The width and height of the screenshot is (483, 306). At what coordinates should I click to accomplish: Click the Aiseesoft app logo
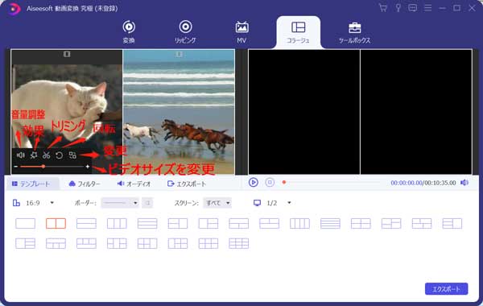pyautogui.click(x=14, y=8)
